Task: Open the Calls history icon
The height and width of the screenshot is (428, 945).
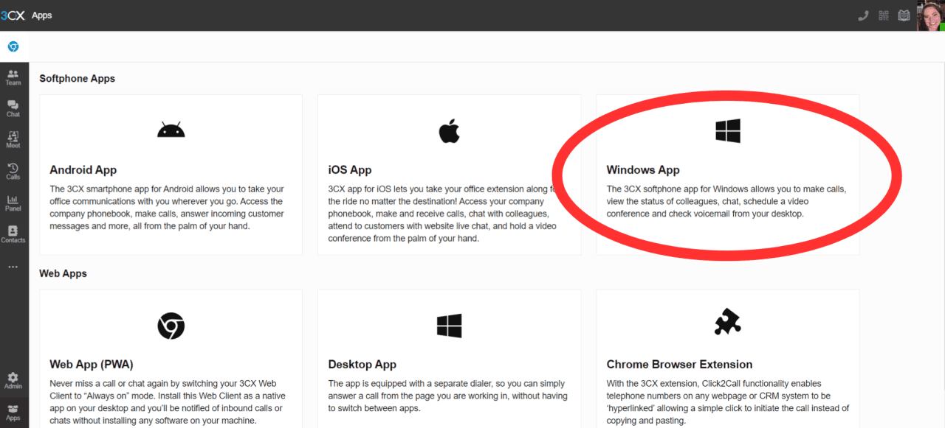Action: [13, 172]
